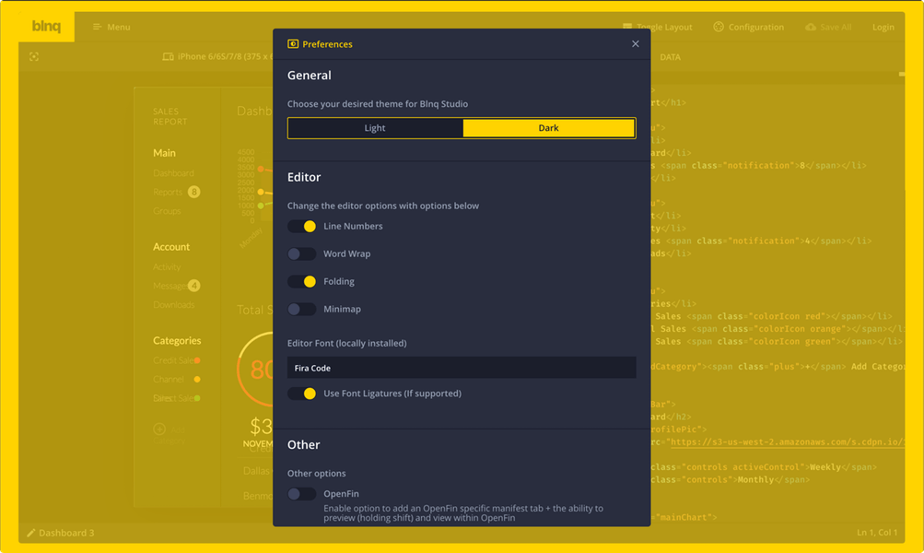The height and width of the screenshot is (553, 924).
Task: Select the Dark theme option
Action: click(549, 128)
